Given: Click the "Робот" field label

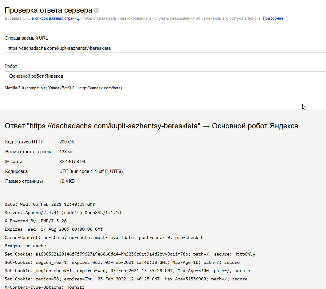Looking at the screenshot, I should pyautogui.click(x=11, y=66).
